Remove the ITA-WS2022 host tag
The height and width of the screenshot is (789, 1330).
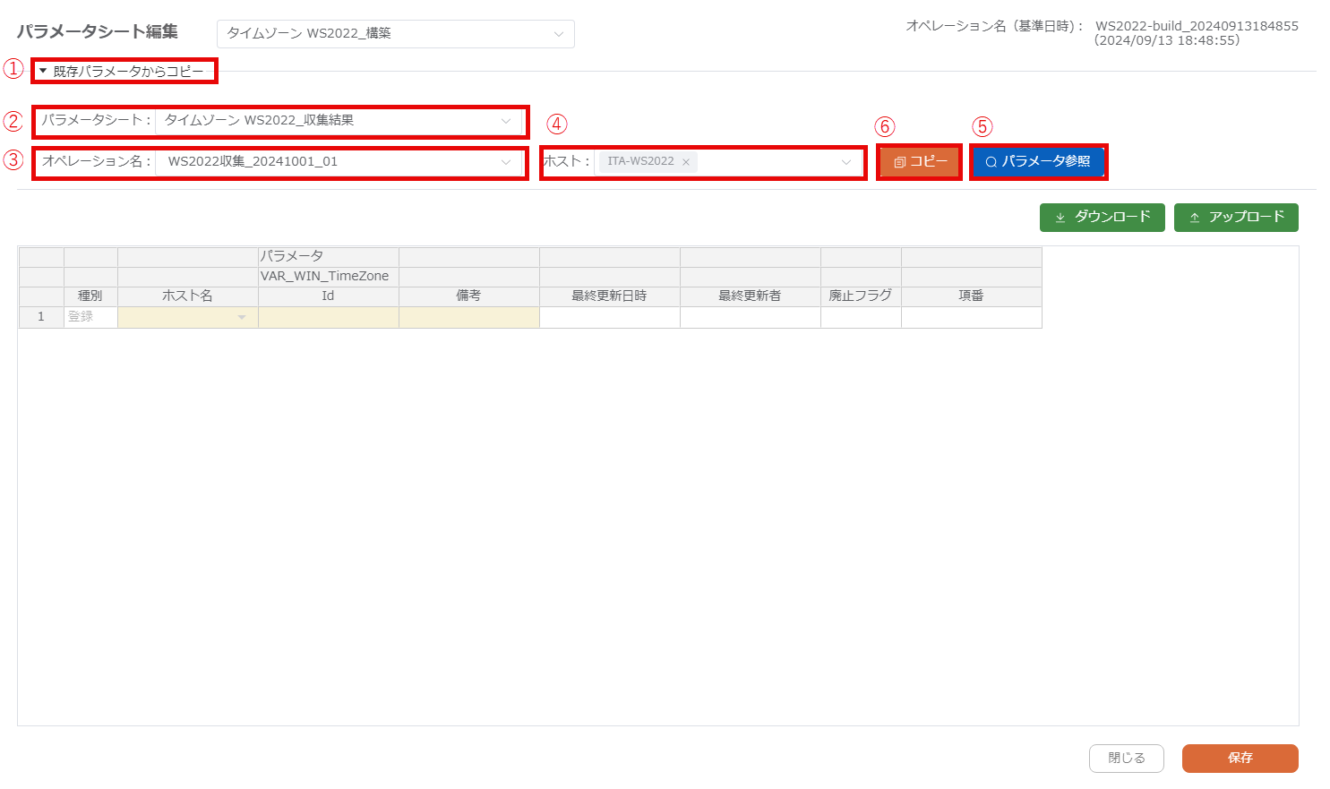tap(686, 162)
